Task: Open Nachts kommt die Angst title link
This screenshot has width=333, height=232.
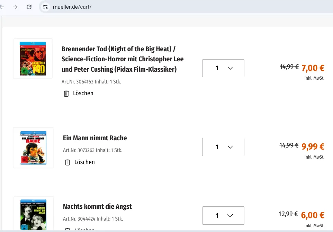Action: [97, 207]
